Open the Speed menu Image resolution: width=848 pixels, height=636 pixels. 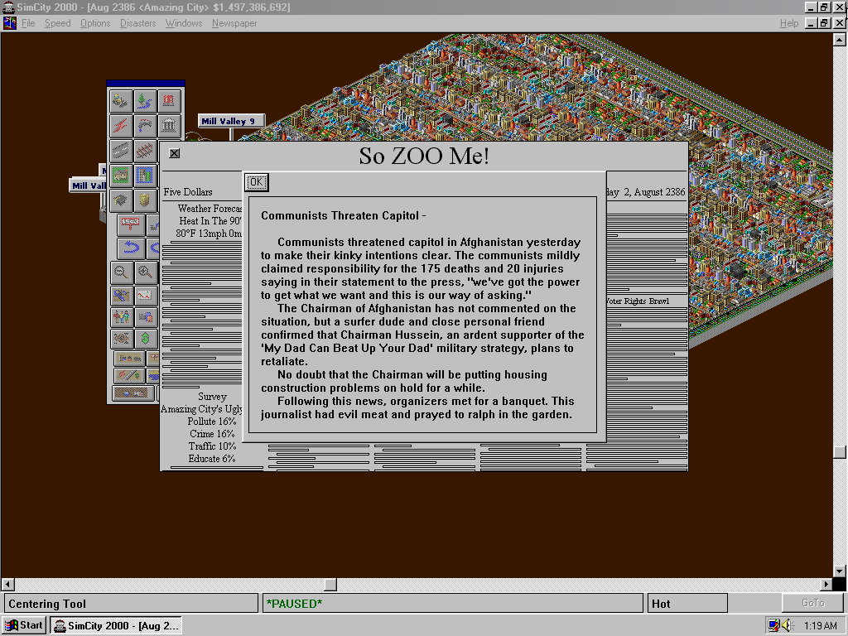(x=57, y=23)
